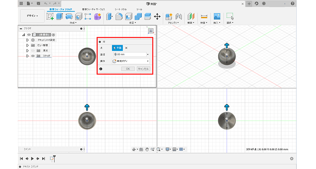Click the キャンセル button in sphere dialog
This screenshot has height=169, width=316.
143,69
